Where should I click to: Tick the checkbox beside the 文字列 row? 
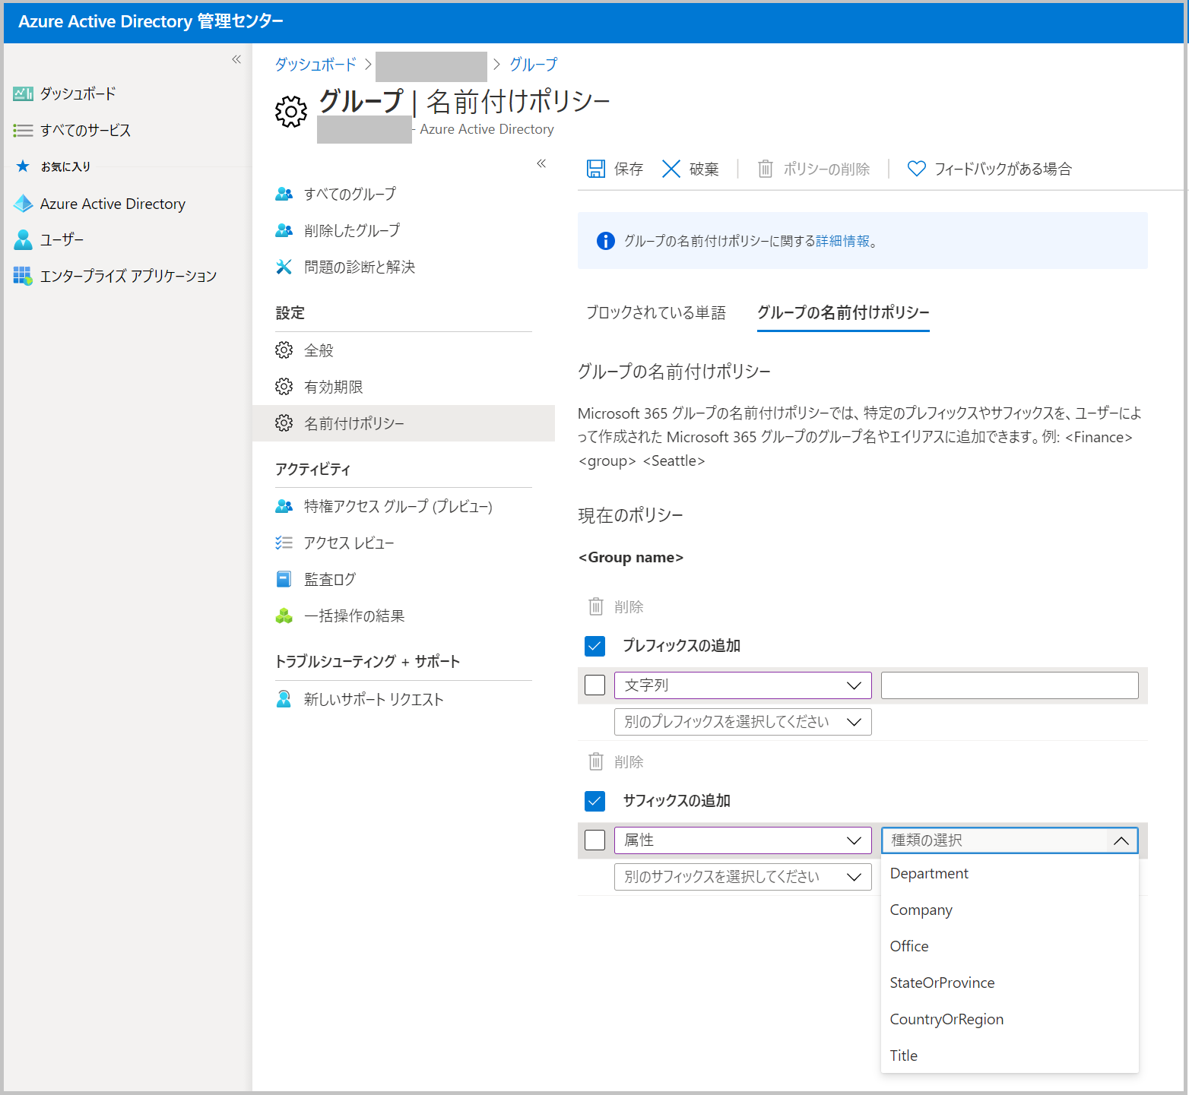tap(595, 685)
